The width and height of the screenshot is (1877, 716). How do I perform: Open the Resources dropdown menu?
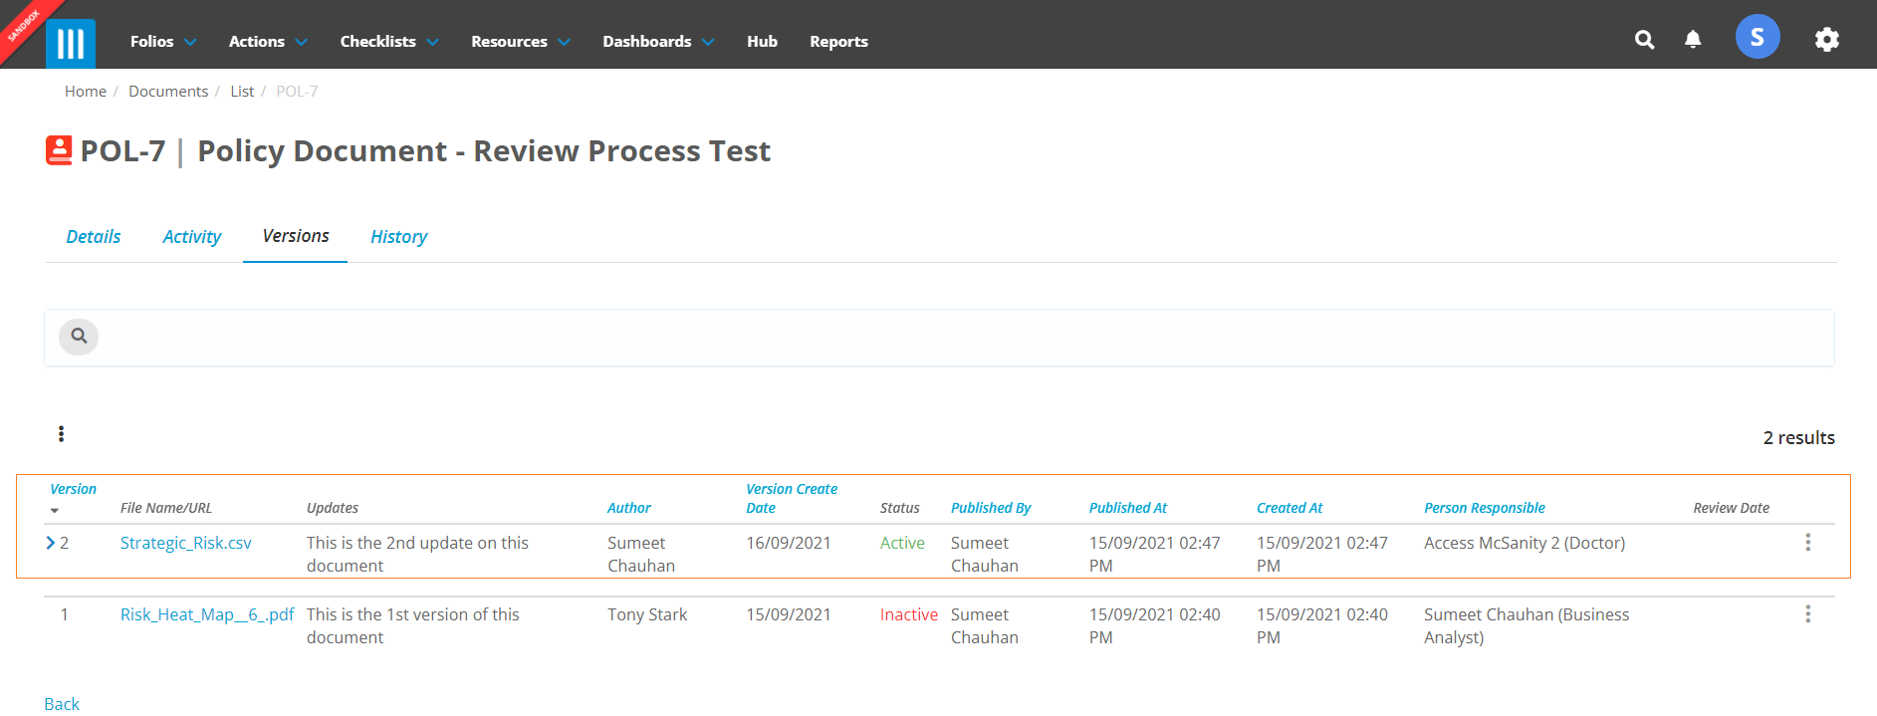[521, 41]
